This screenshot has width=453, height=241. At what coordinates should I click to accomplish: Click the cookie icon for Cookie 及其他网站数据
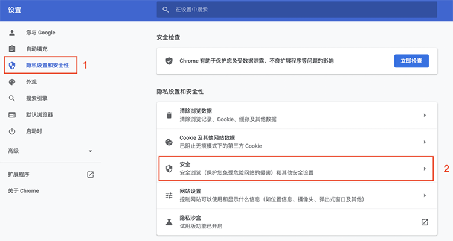point(169,142)
